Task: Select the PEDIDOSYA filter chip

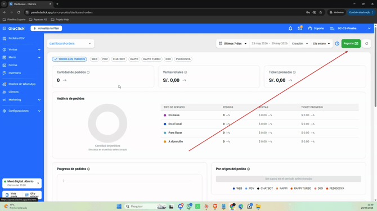Action: 183,59
